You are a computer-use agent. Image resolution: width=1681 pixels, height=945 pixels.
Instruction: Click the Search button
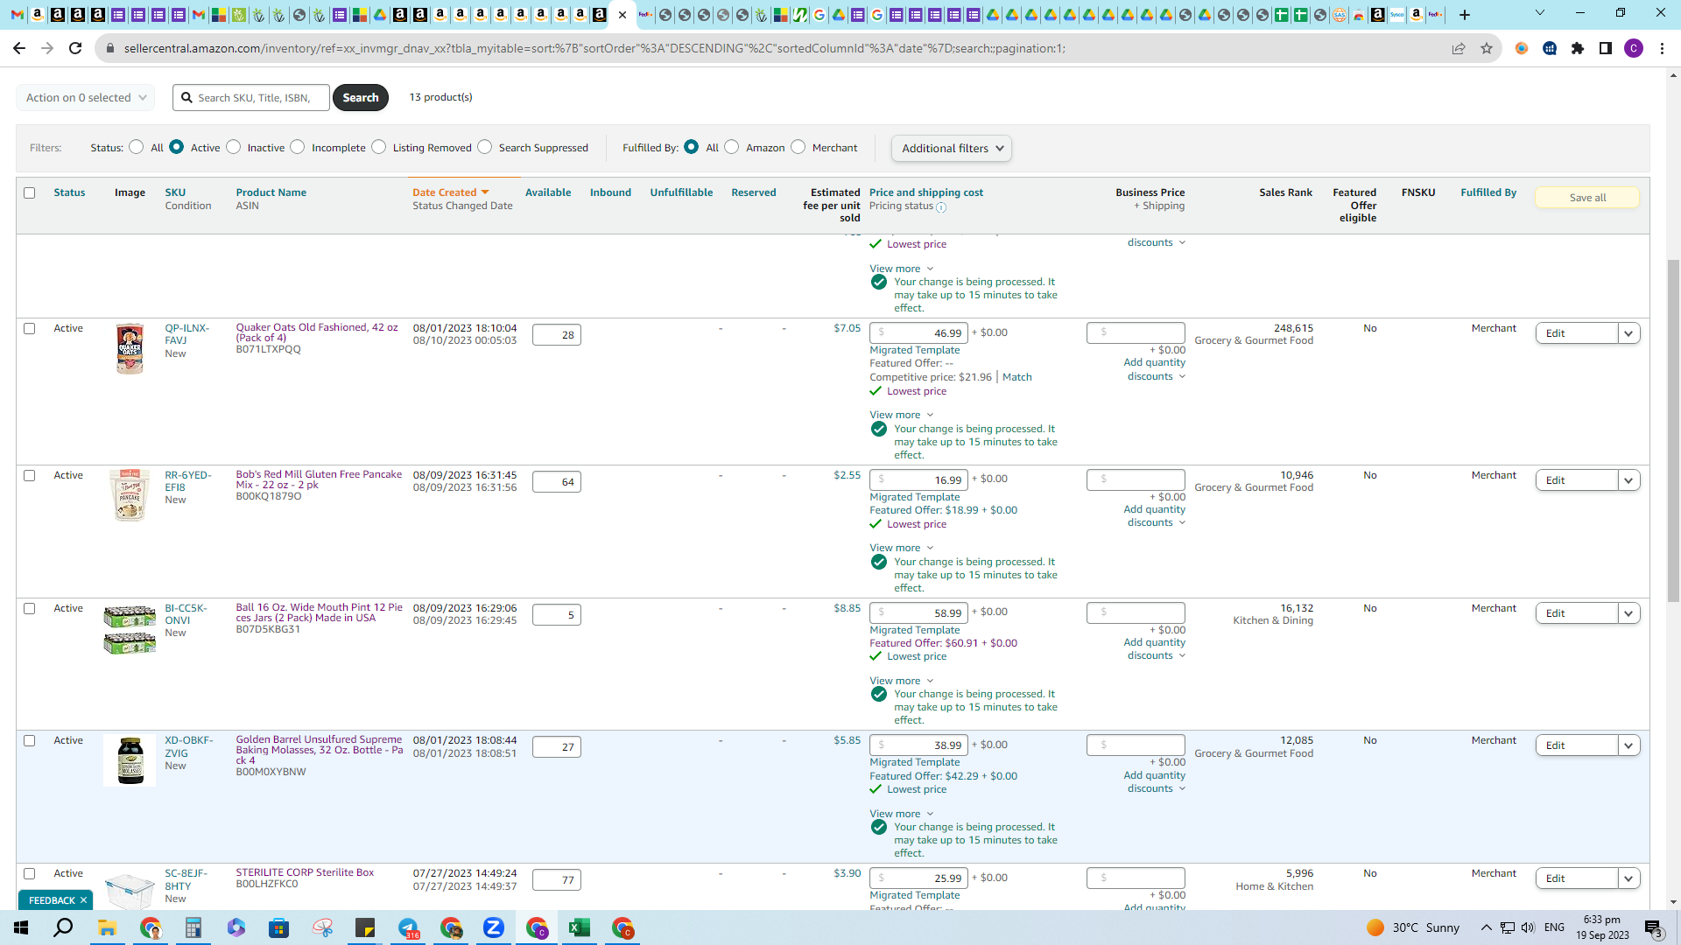(x=361, y=97)
